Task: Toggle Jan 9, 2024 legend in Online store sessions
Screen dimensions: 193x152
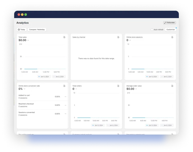Action: [x=152, y=77]
